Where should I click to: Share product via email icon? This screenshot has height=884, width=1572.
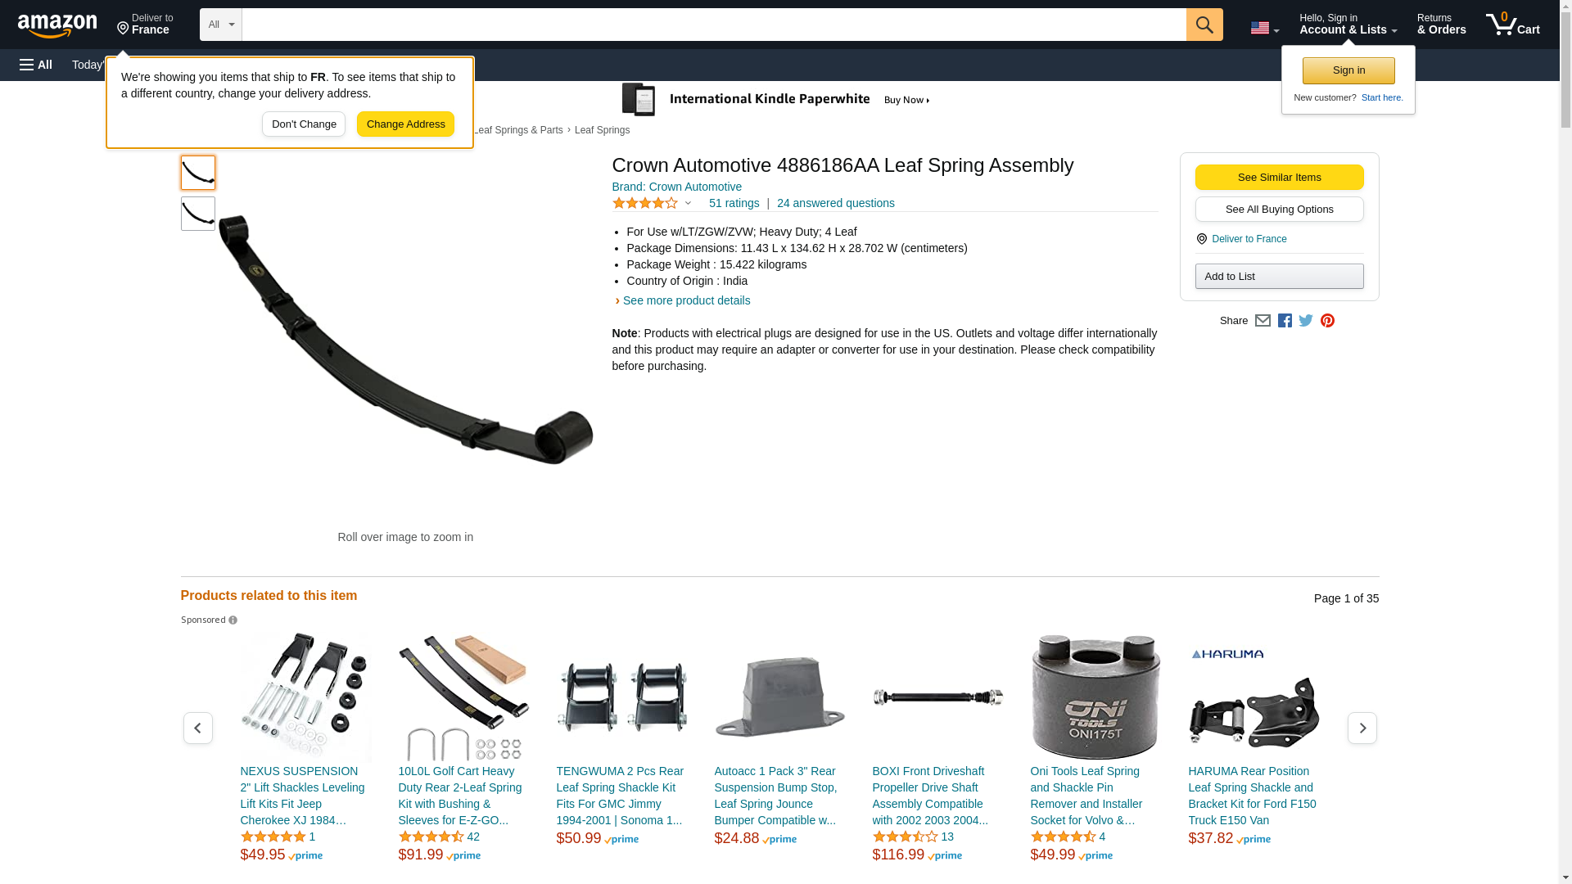pos(1263,321)
